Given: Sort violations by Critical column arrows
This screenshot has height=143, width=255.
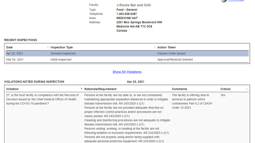Looking at the screenshot, I should pyautogui.click(x=246, y=89).
